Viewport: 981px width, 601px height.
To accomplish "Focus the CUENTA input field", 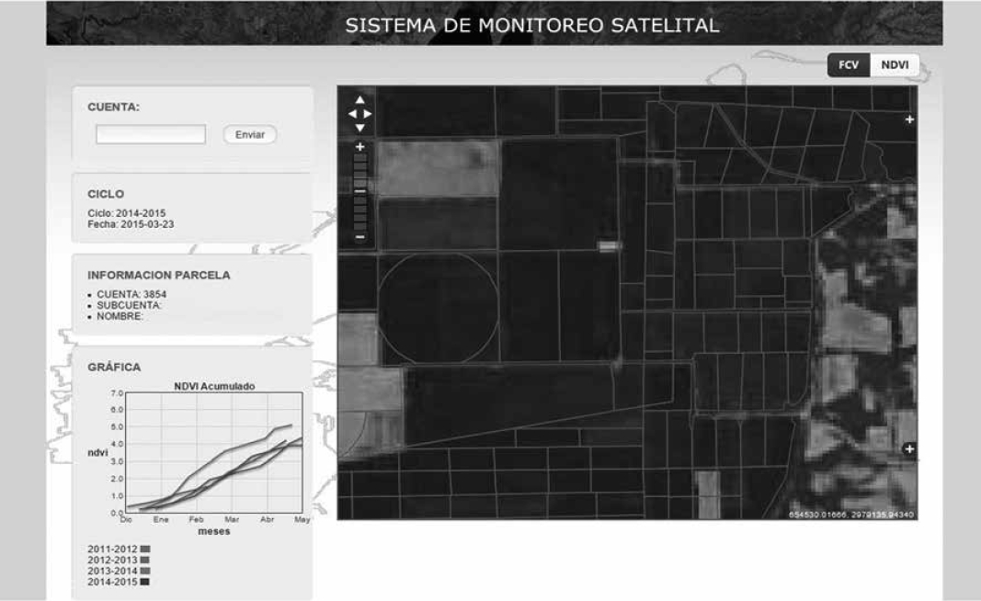I will coord(151,134).
